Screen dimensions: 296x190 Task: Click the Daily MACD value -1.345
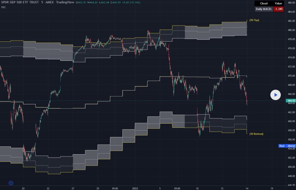[x=278, y=9]
